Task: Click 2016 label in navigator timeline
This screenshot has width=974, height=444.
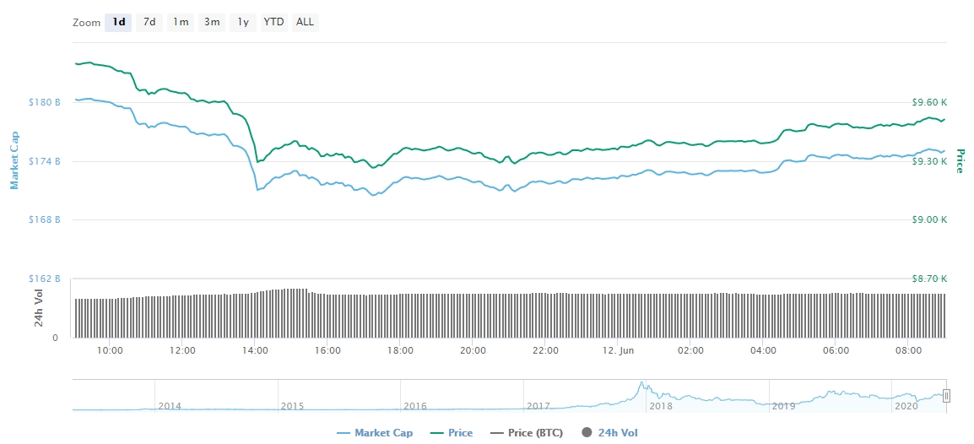Action: point(415,406)
